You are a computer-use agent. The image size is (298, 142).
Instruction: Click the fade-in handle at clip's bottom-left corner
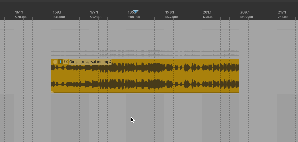click(x=52, y=92)
